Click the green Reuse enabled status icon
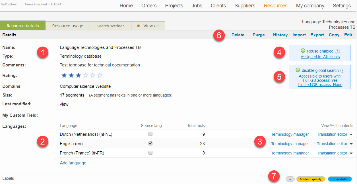357x184 pixels. 303,51
